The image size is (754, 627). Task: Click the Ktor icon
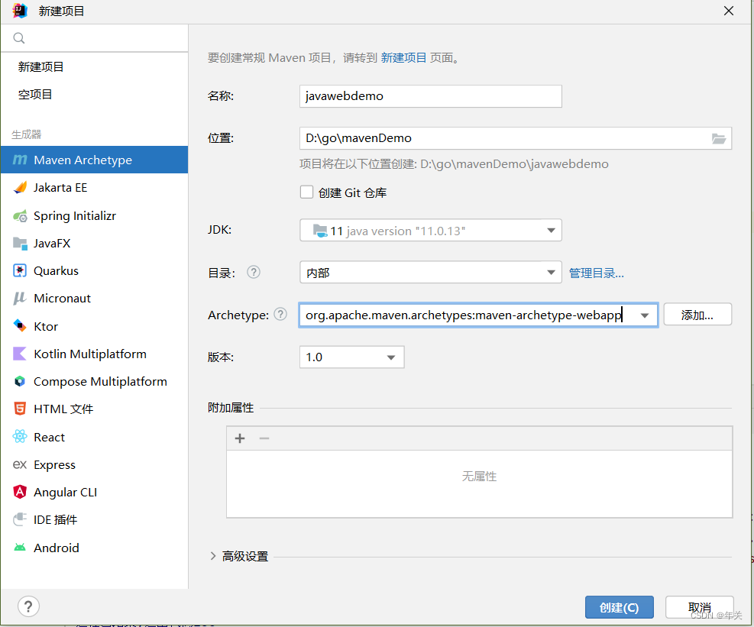pos(20,326)
